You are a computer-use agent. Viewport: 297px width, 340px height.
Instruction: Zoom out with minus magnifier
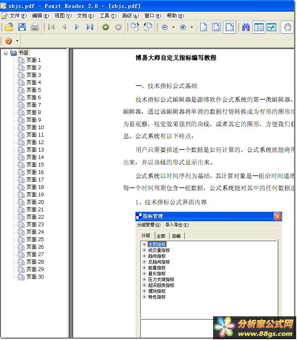(165, 27)
